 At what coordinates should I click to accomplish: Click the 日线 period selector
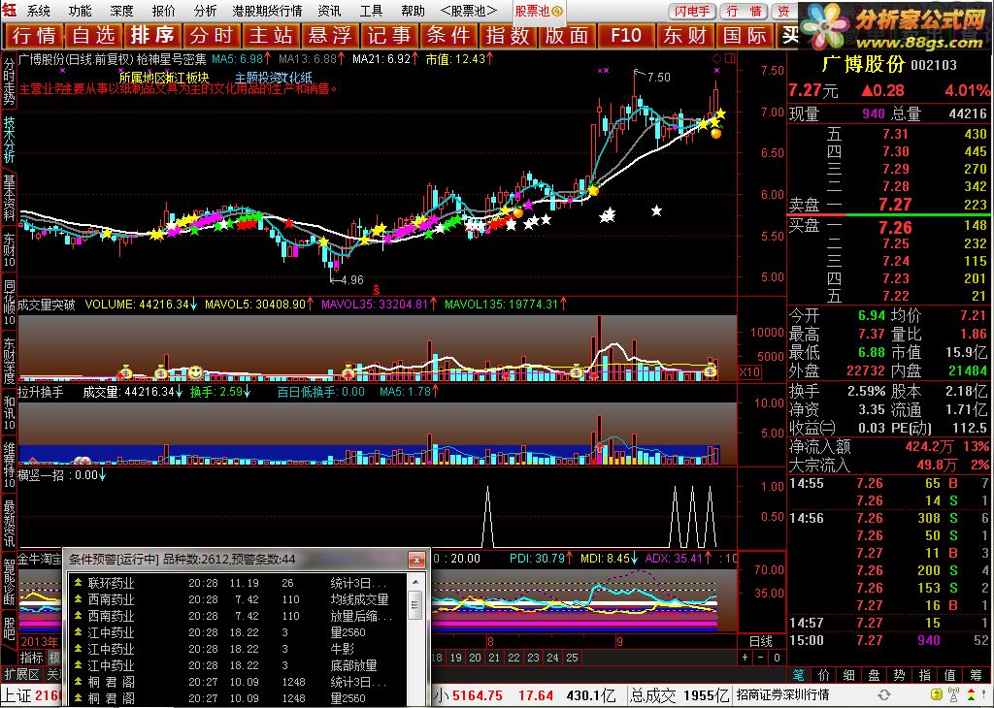[761, 641]
